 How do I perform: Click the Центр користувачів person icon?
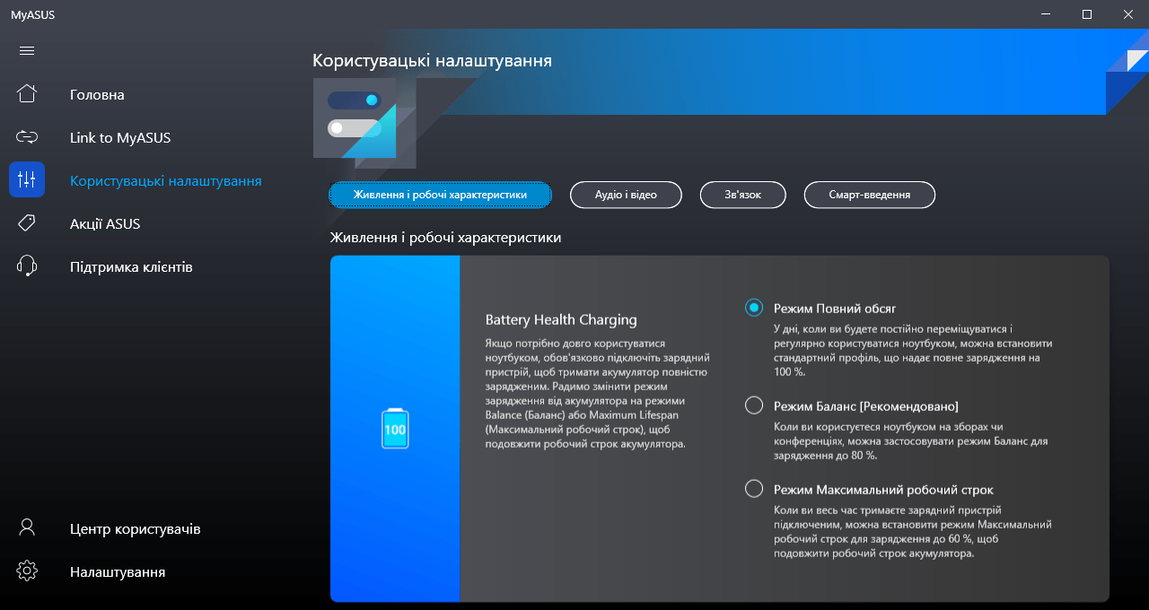[27, 527]
